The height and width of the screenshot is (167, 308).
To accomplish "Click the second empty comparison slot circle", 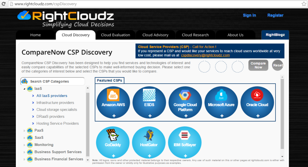I will tap(221, 67).
